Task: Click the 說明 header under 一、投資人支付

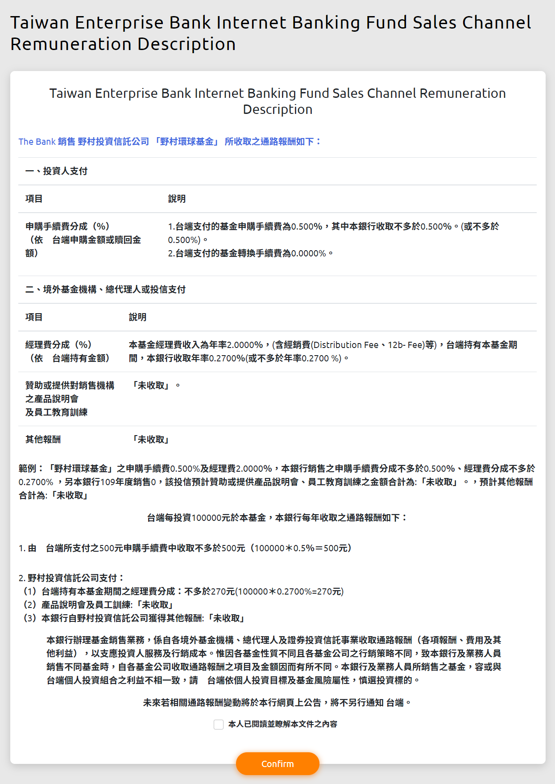Action: coord(177,199)
